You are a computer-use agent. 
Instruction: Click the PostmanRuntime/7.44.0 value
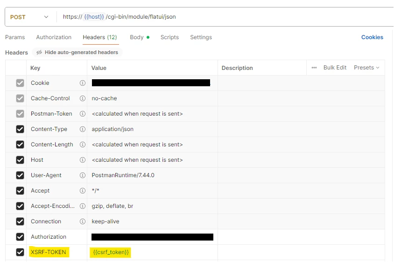click(123, 175)
